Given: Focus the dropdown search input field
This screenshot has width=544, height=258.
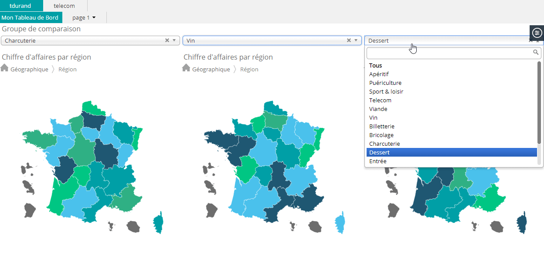Looking at the screenshot, I should point(454,53).
